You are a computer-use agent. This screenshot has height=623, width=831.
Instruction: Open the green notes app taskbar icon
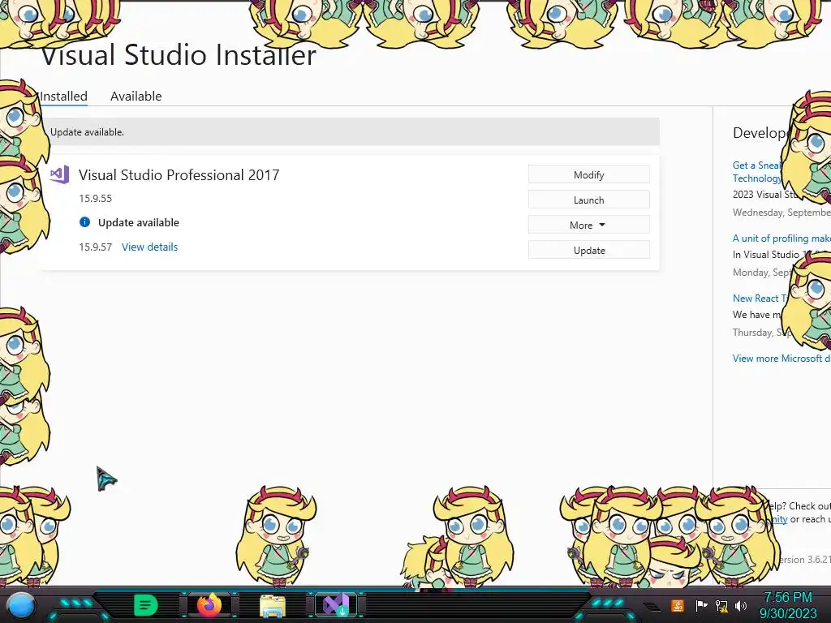[145, 605]
